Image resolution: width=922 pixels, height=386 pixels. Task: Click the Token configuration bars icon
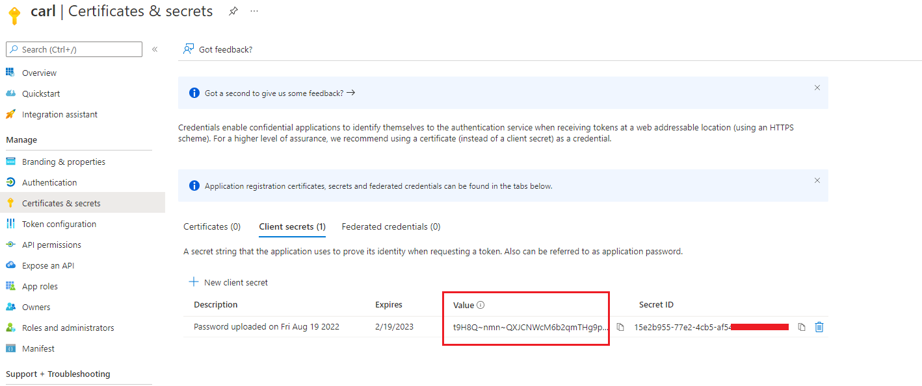(10, 224)
